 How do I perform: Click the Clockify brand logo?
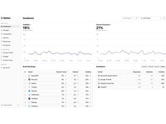tap(29, 91)
